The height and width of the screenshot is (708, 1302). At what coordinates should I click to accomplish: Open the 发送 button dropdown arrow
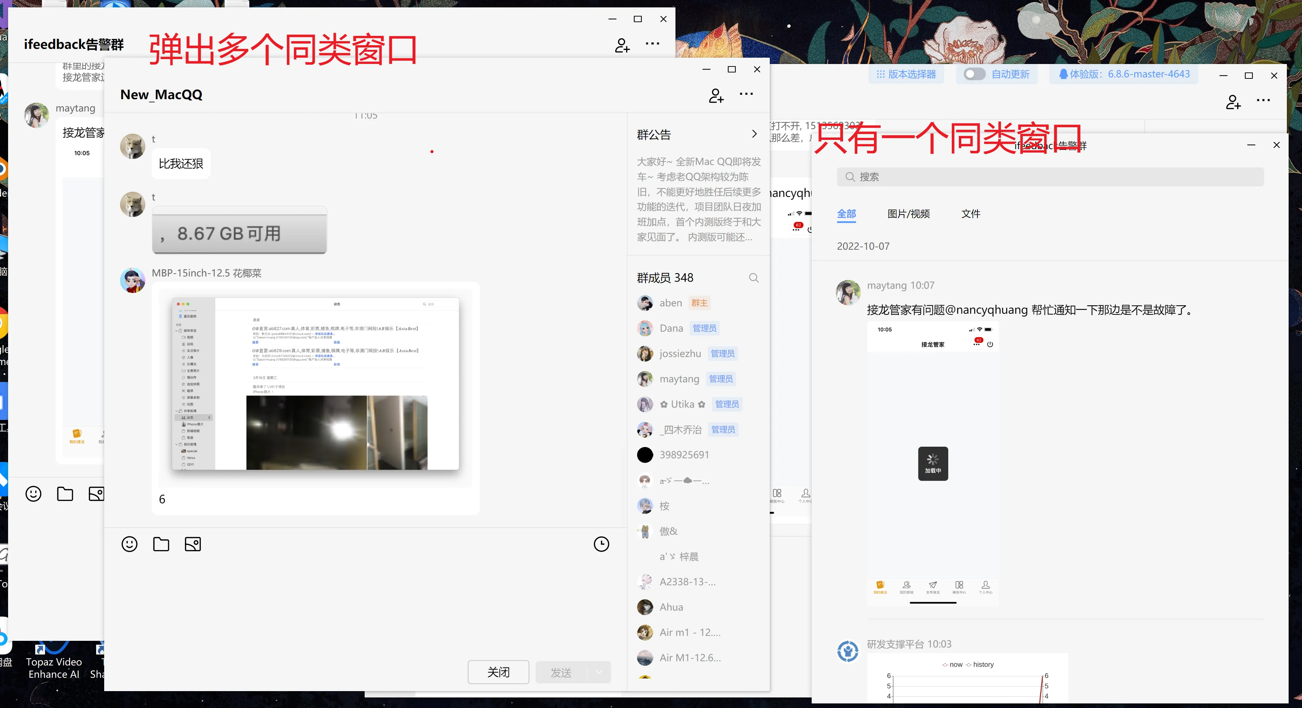[x=599, y=672]
